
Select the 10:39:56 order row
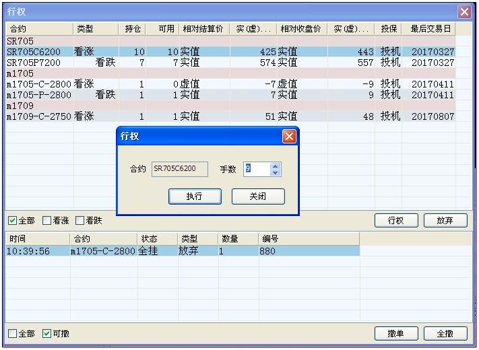click(183, 251)
